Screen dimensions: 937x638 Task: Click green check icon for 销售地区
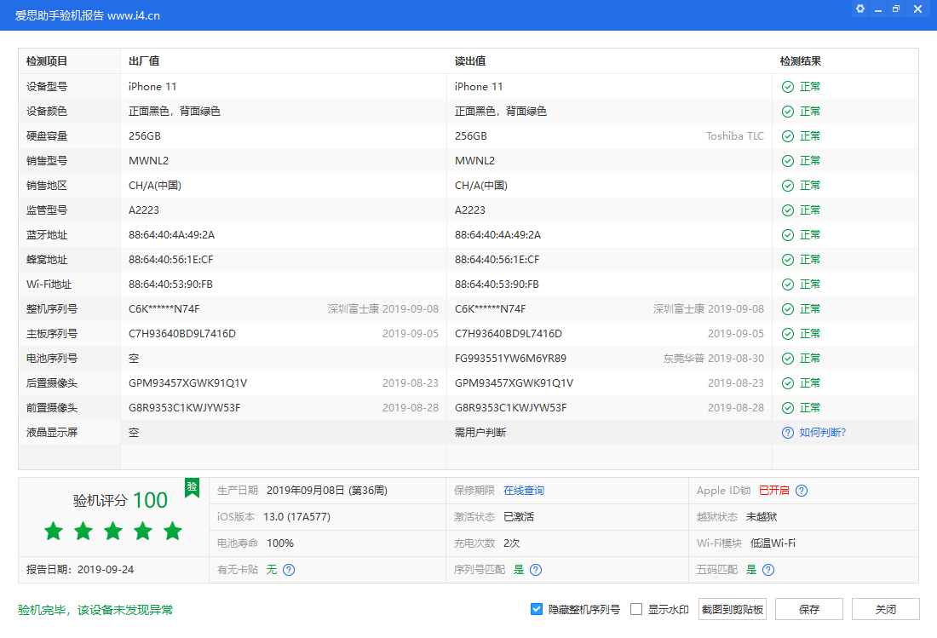(x=788, y=185)
